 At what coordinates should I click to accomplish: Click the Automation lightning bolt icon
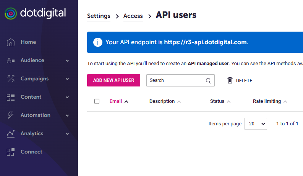pos(11,115)
